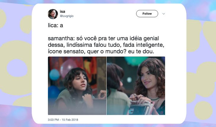Open the left photo of girl with bangs
Image resolution: width=216 pixels, height=127 pixels.
(77, 86)
